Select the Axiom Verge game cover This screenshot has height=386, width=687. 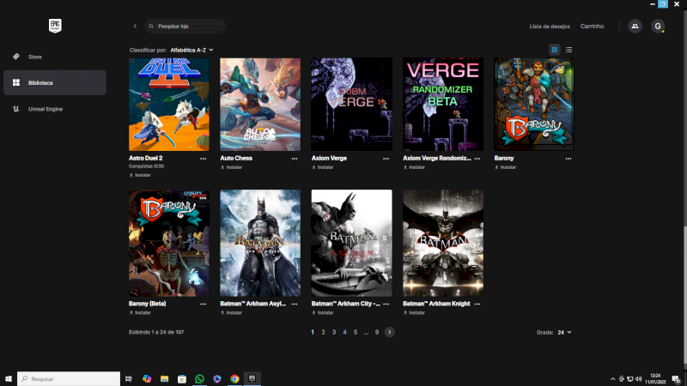click(351, 104)
